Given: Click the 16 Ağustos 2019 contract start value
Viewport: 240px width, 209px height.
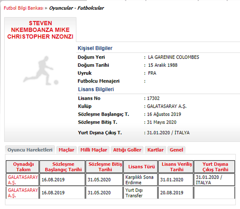Looking at the screenshot, I should point(164,114).
